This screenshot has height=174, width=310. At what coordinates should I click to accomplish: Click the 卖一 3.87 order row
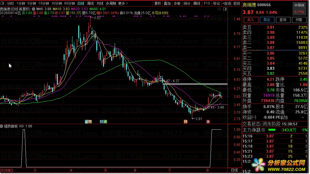coord(275,48)
